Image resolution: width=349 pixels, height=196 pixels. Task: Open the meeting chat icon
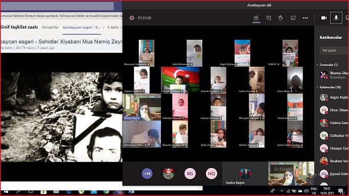tap(269, 18)
